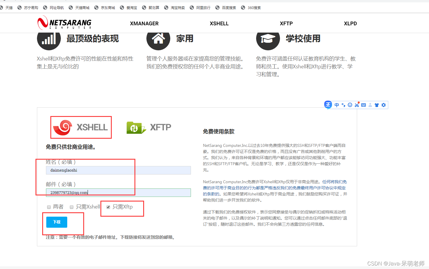Image resolution: width=429 pixels, height=269 pixels.
Task: Open the 360搜索 bookmark
Action: click(251, 8)
